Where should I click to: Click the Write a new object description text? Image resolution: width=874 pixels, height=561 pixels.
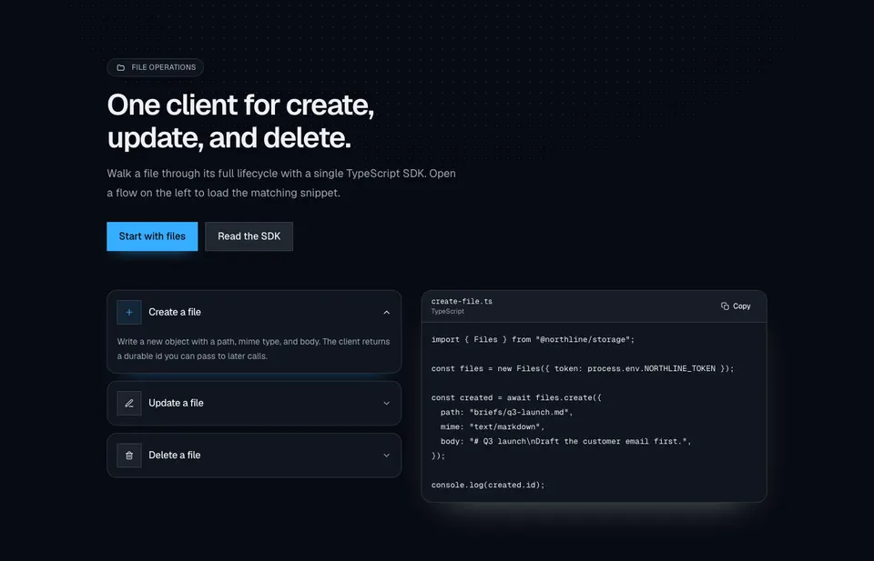click(x=254, y=349)
